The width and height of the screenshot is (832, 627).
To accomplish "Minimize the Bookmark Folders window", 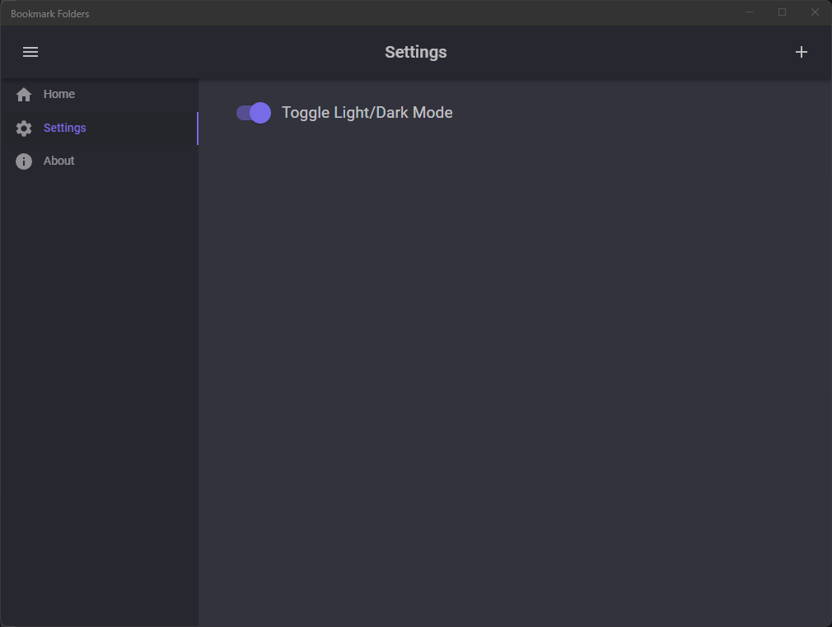I will point(750,12).
